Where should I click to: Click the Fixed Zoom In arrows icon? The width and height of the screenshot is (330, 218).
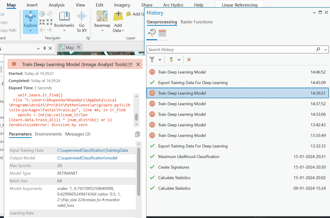42,22
